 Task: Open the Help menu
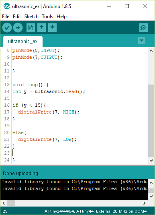pyautogui.click(x=61, y=17)
